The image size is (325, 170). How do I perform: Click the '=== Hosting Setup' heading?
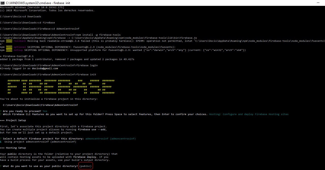13,148
